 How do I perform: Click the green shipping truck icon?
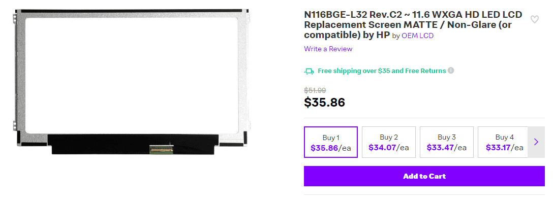309,71
